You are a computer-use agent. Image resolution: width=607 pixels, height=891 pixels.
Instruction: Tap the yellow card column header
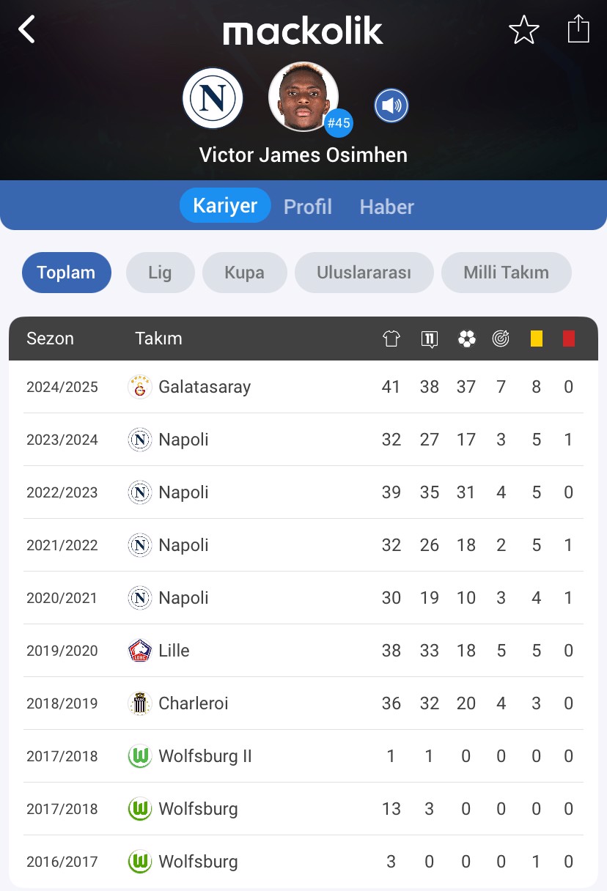click(x=537, y=339)
